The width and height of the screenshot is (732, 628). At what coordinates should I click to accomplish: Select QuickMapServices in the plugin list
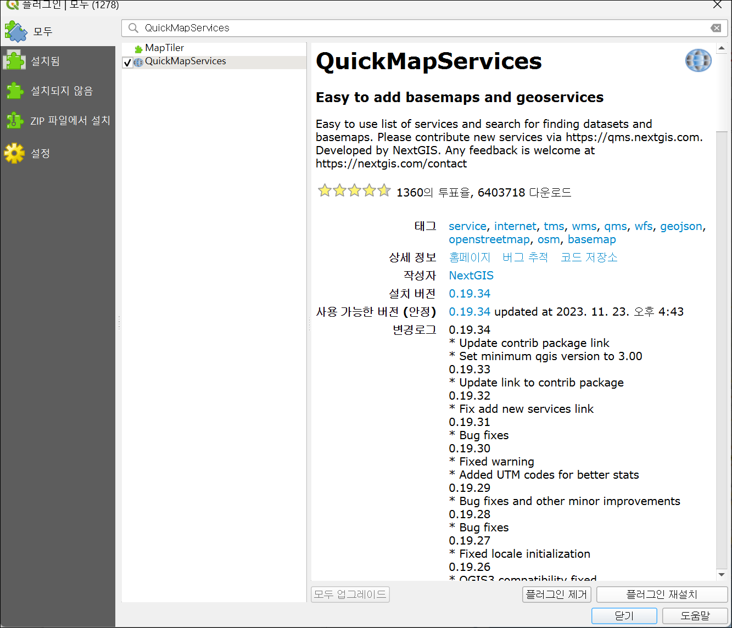tap(214, 61)
